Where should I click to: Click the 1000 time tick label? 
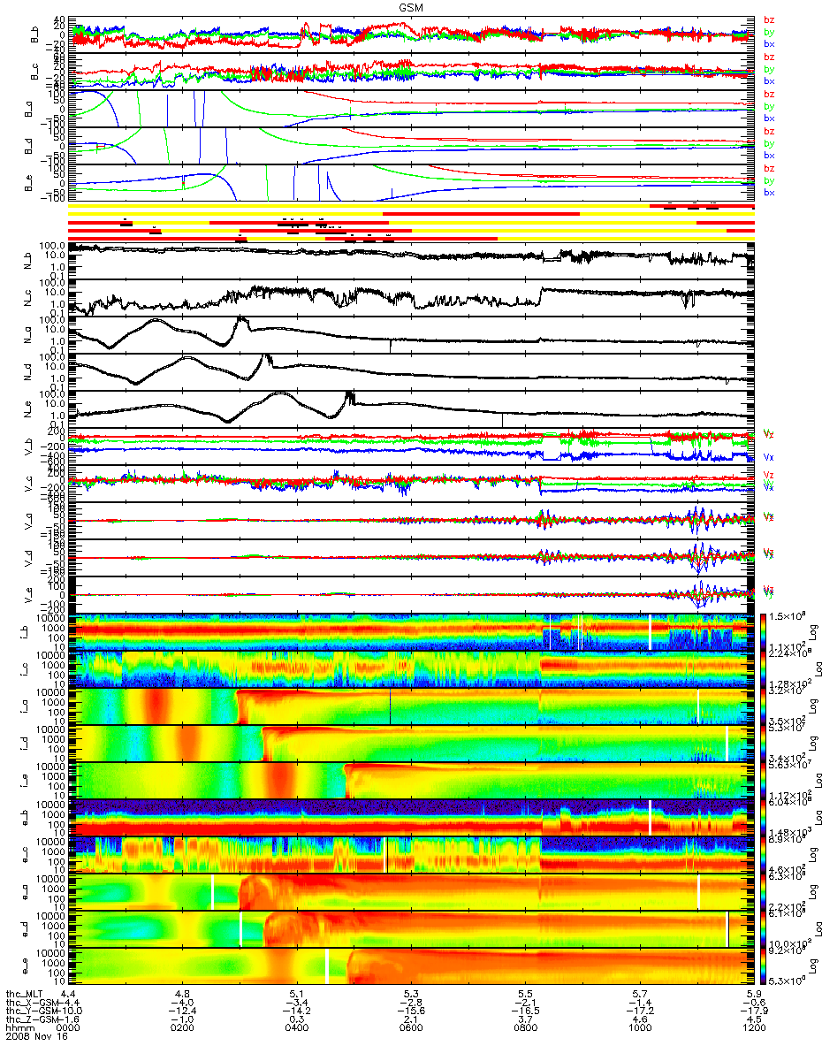pyautogui.click(x=639, y=1028)
